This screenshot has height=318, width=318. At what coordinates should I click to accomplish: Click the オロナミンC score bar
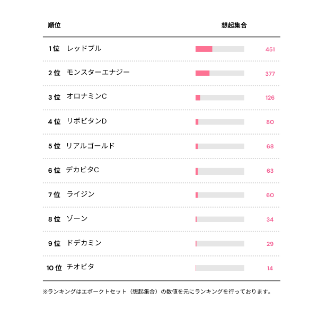(x=219, y=98)
